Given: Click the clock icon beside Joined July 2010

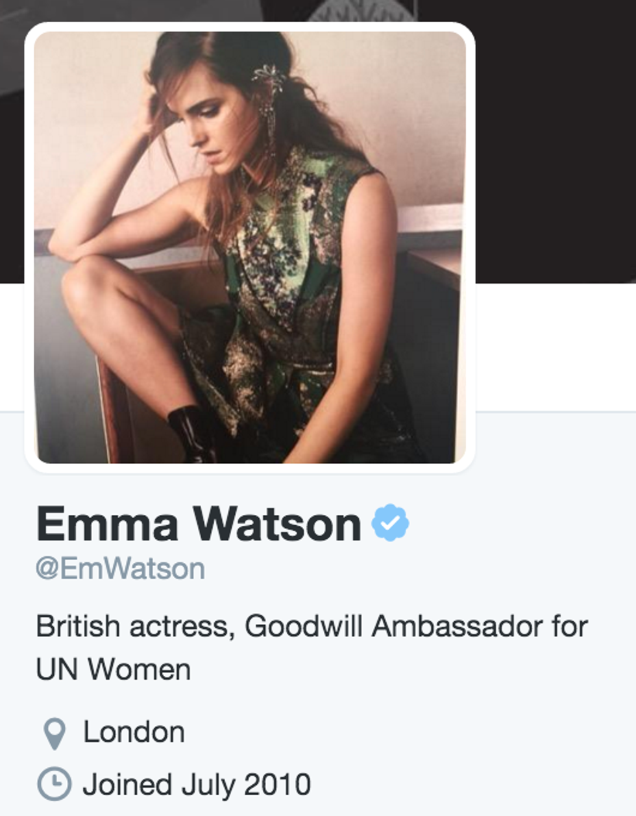Looking at the screenshot, I should tap(54, 784).
